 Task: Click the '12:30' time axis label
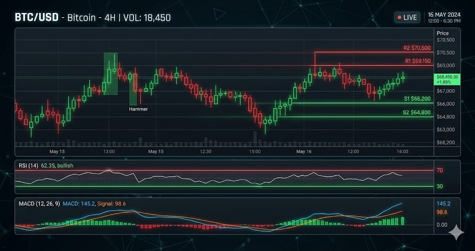tap(205, 151)
